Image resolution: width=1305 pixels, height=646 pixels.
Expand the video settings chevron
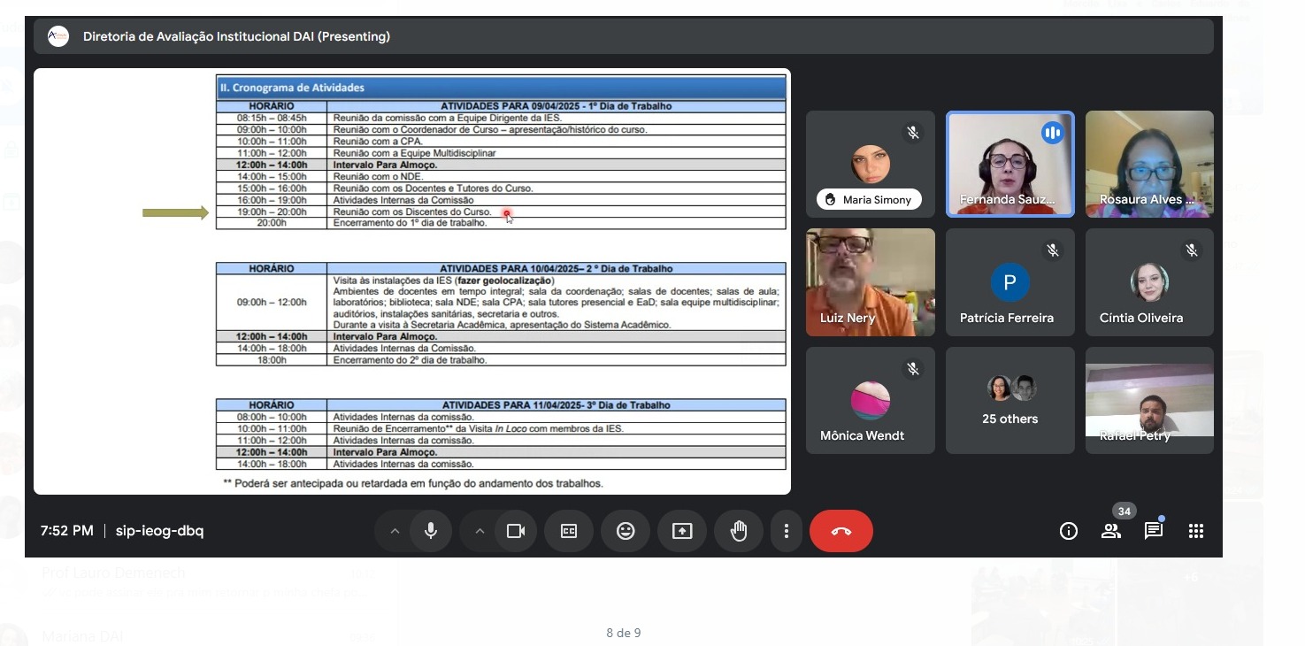point(480,531)
